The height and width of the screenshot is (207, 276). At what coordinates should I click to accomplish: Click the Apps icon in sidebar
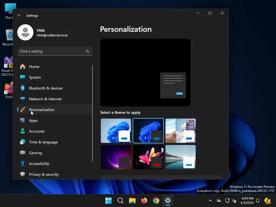[23, 120]
